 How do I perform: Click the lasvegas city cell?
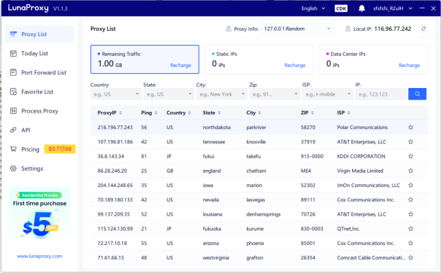(256, 200)
